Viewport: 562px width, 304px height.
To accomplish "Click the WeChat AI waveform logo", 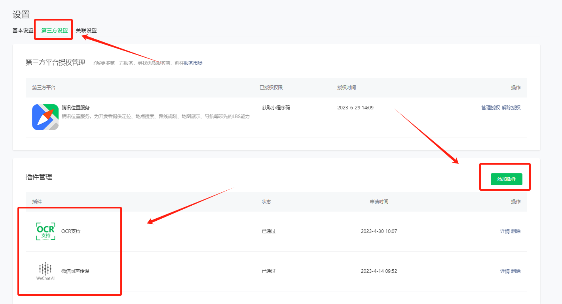I will (46, 268).
